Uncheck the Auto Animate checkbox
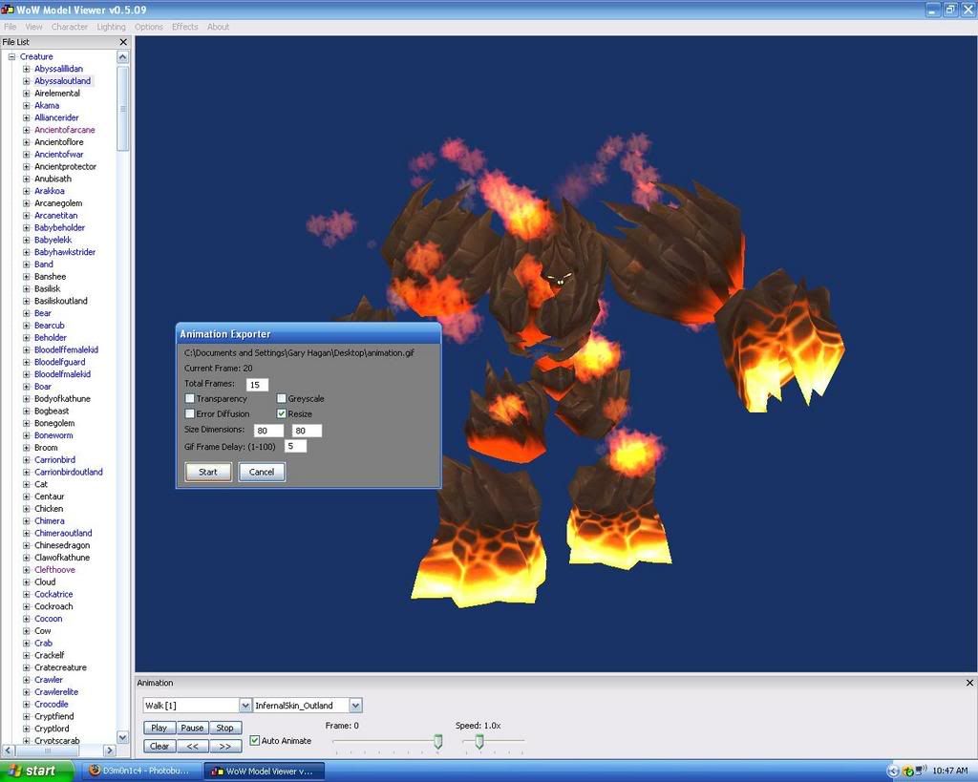Viewport: 978px width, 782px height. click(254, 740)
